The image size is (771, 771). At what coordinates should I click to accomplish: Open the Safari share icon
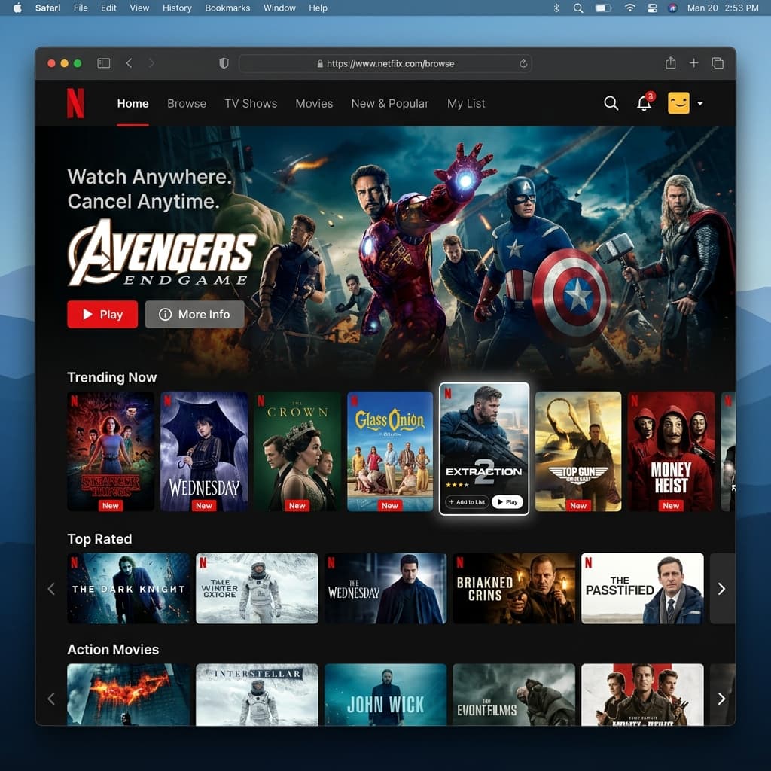(670, 63)
